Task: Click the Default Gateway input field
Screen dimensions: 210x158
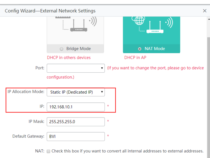Action: (x=76, y=136)
